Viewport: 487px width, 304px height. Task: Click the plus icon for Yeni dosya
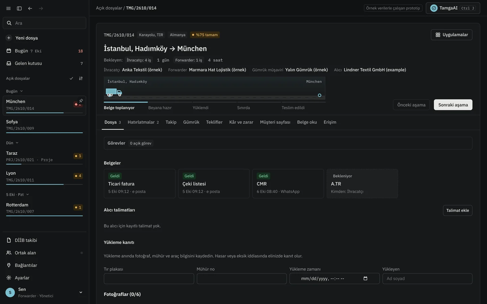9,38
